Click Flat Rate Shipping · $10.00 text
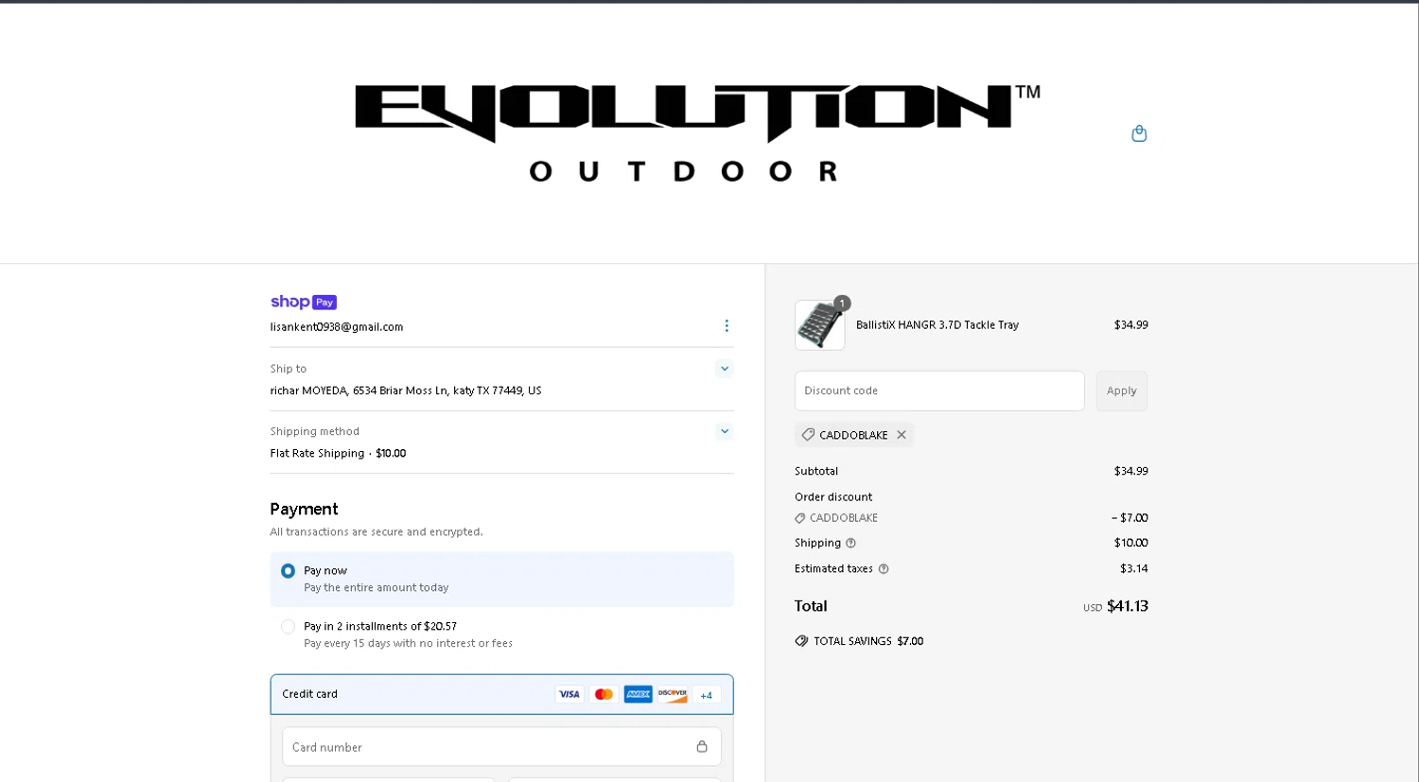 338,454
